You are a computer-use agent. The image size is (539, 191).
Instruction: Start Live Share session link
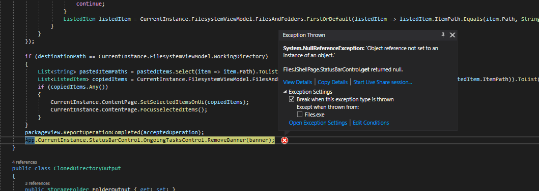click(383, 82)
